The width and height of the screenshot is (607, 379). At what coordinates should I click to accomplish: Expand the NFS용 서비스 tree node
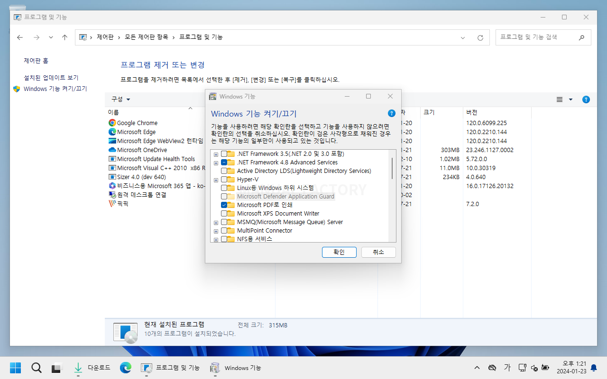[216, 239]
